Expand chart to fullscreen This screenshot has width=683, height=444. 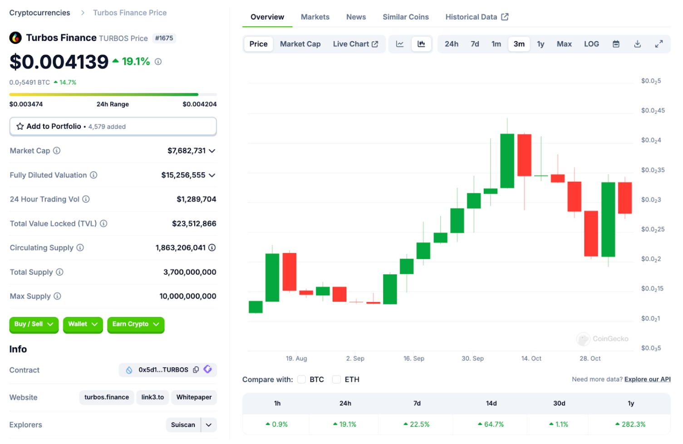(658, 44)
